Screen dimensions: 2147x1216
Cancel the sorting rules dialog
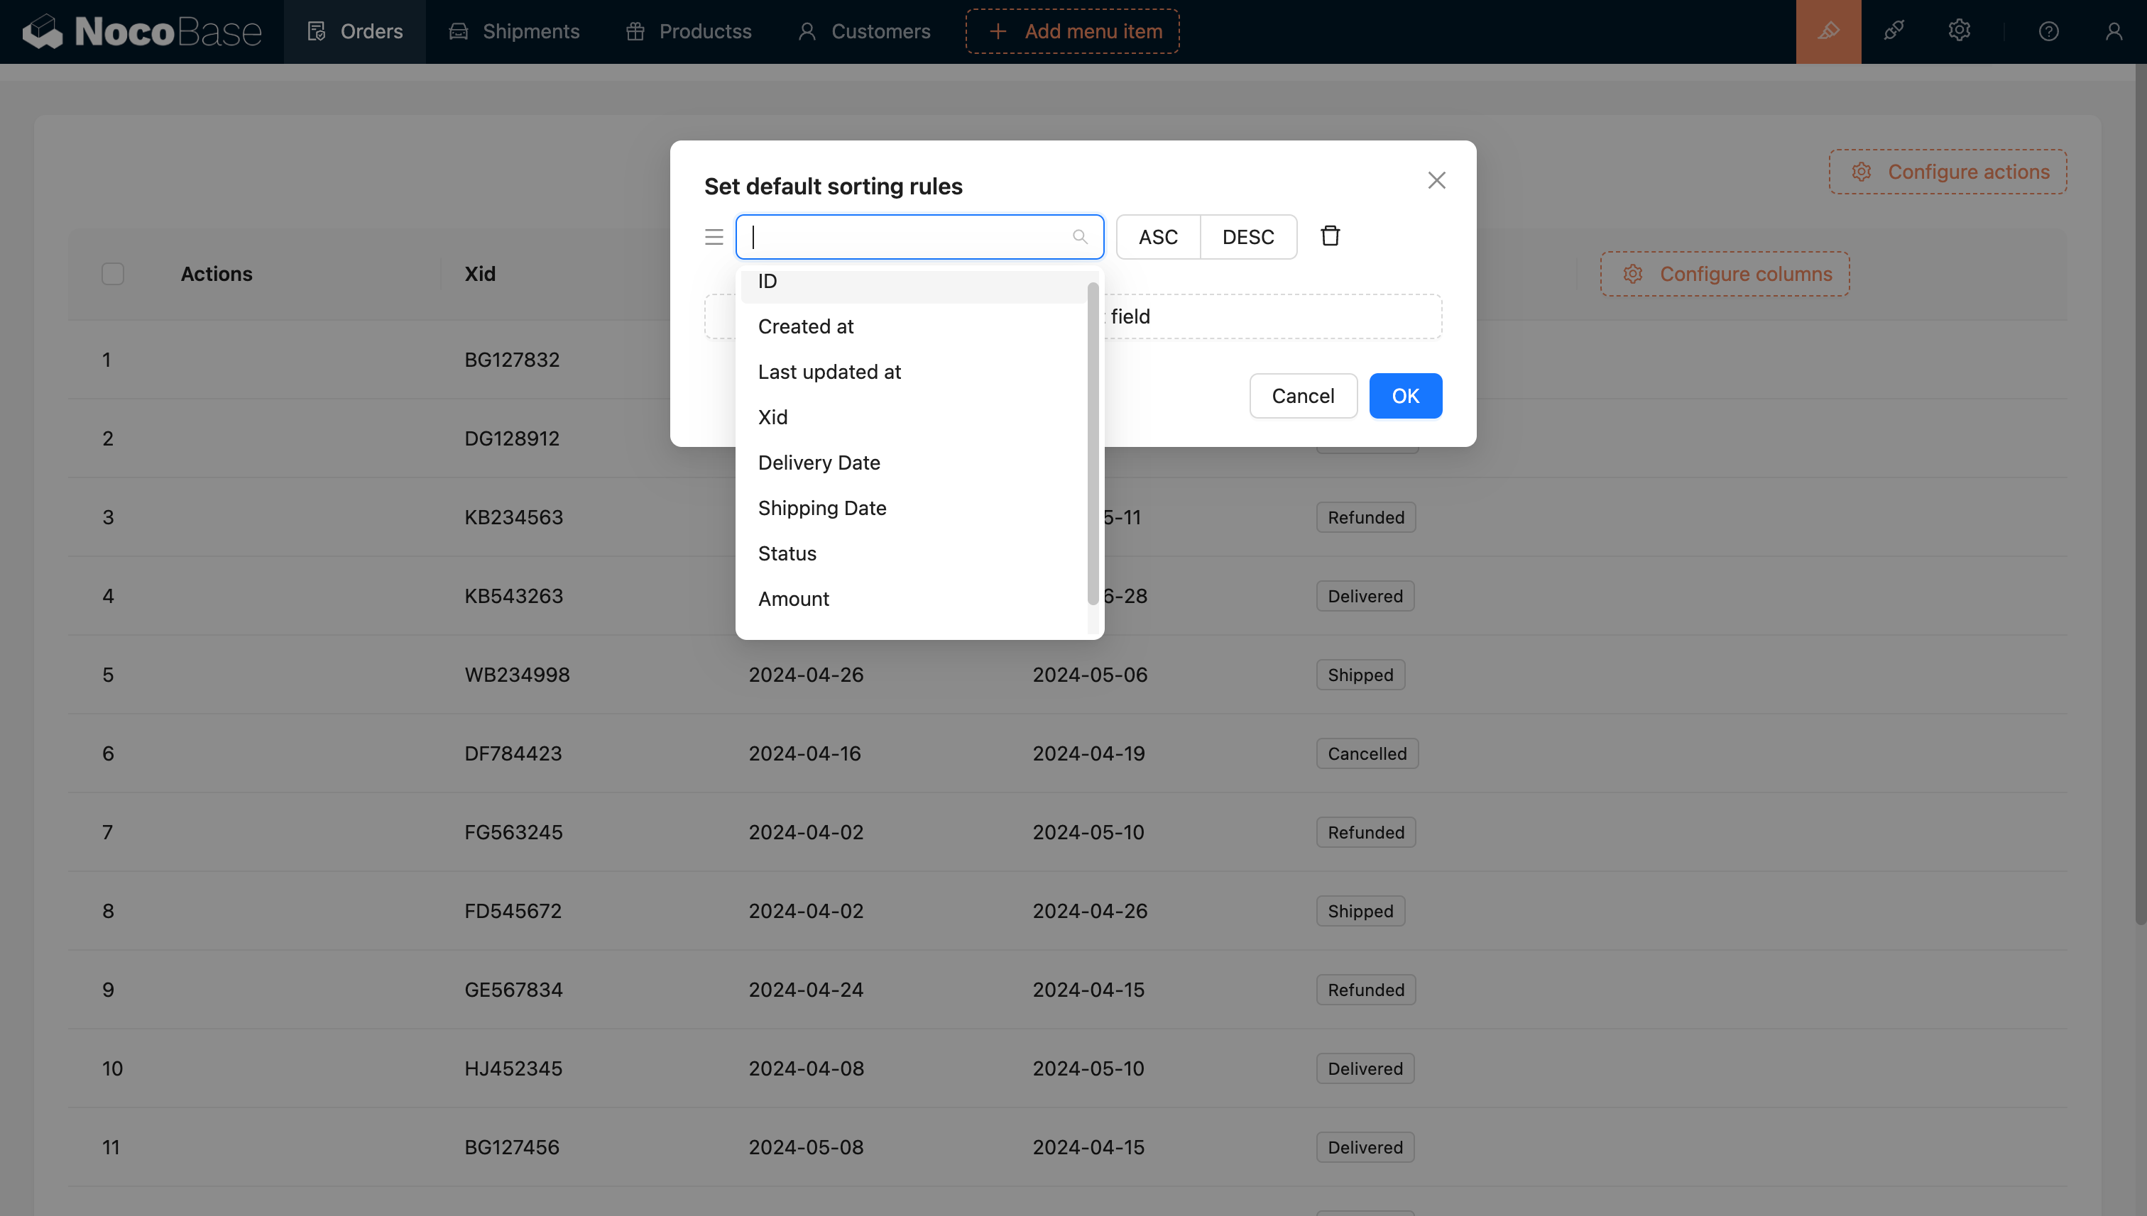(x=1302, y=396)
